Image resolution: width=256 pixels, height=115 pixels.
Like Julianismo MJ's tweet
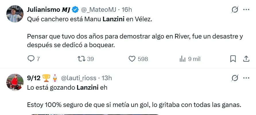pyautogui.click(x=132, y=59)
